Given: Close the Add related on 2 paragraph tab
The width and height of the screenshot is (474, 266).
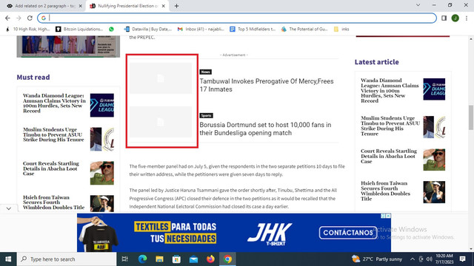Looking at the screenshot, I should pyautogui.click(x=81, y=6).
